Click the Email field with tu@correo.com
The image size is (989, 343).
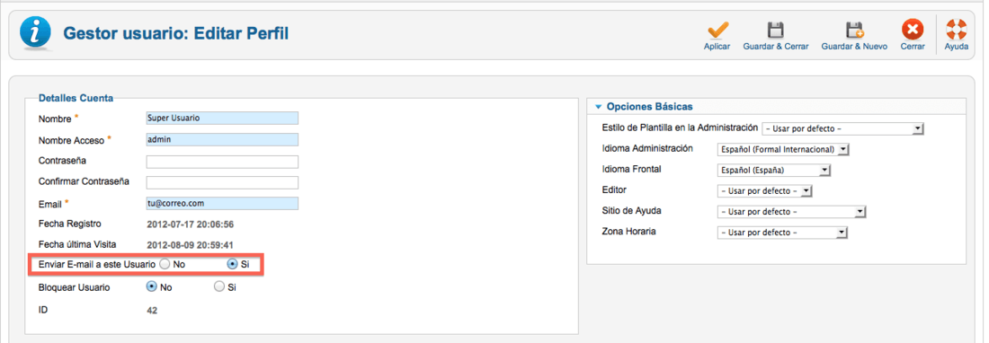[222, 204]
